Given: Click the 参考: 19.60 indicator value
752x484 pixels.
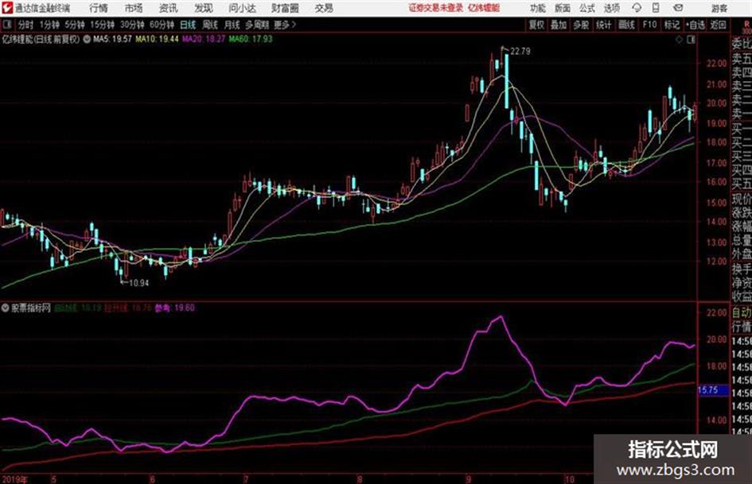Looking at the screenshot, I should coord(174,308).
